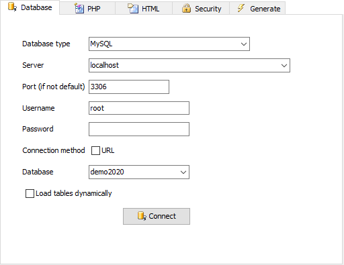Viewport: 344px width, 265px height.
Task: Switch to the PHP tab
Action: [87, 9]
